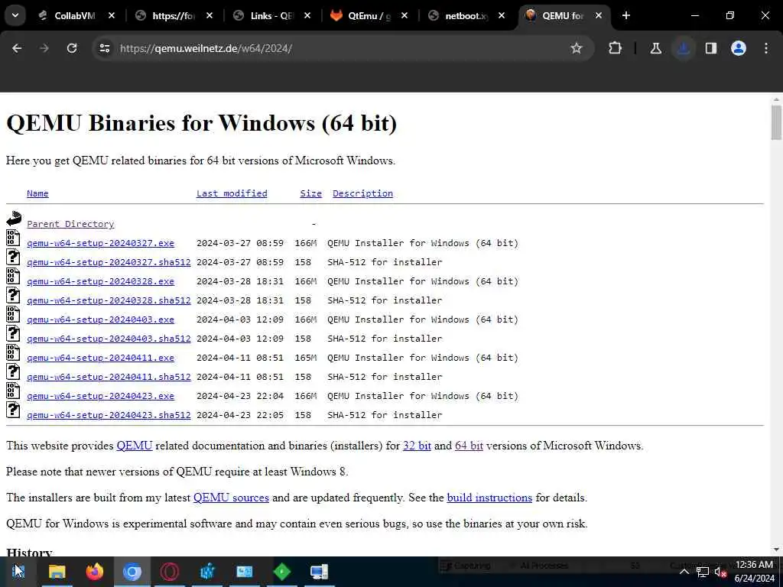Switch to the netboot.xyz tab
The width and height of the screenshot is (783, 587).
[x=467, y=15]
